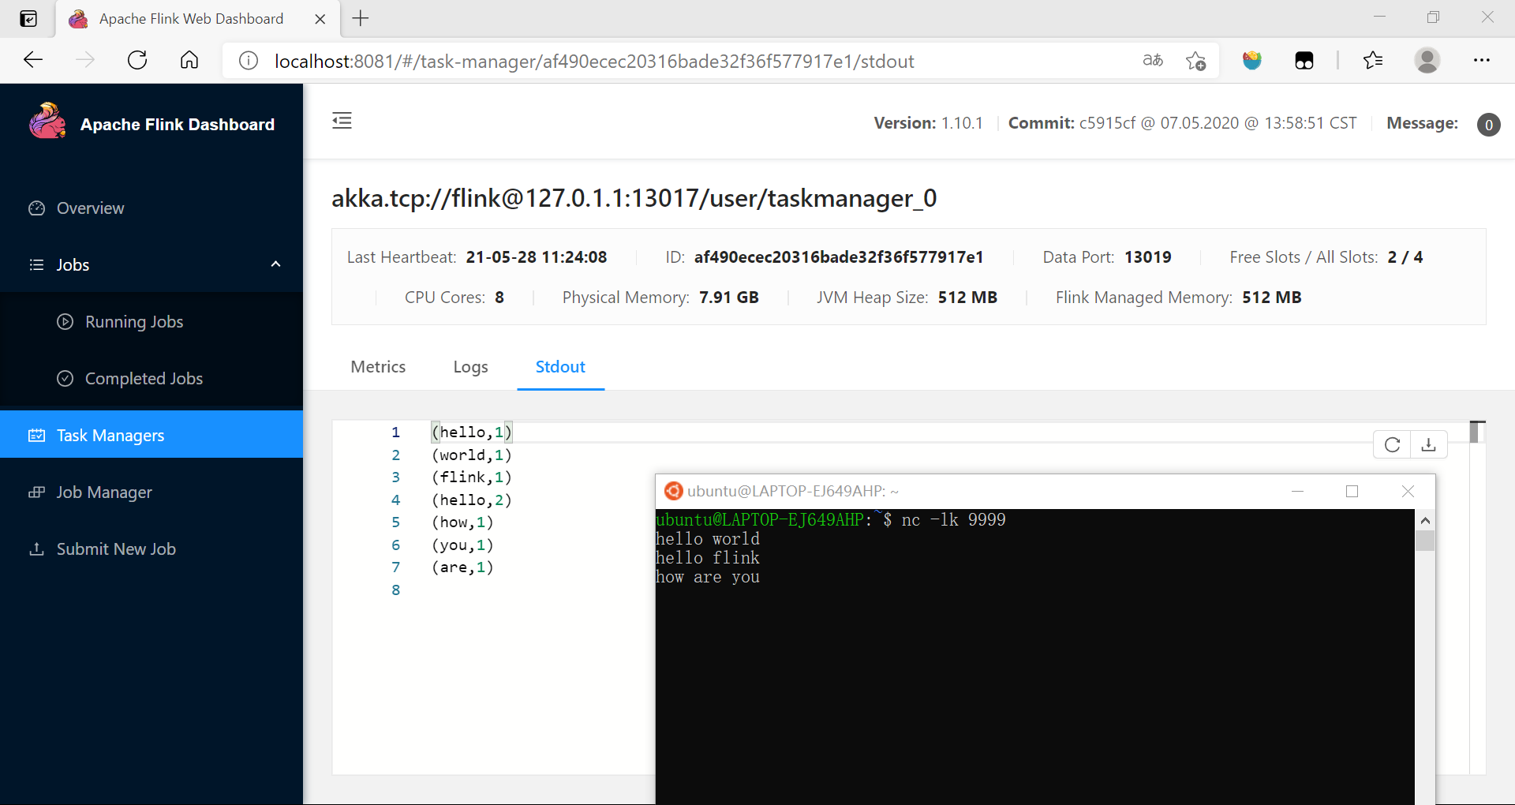Open Overview in the sidebar
1515x805 pixels.
coord(151,208)
